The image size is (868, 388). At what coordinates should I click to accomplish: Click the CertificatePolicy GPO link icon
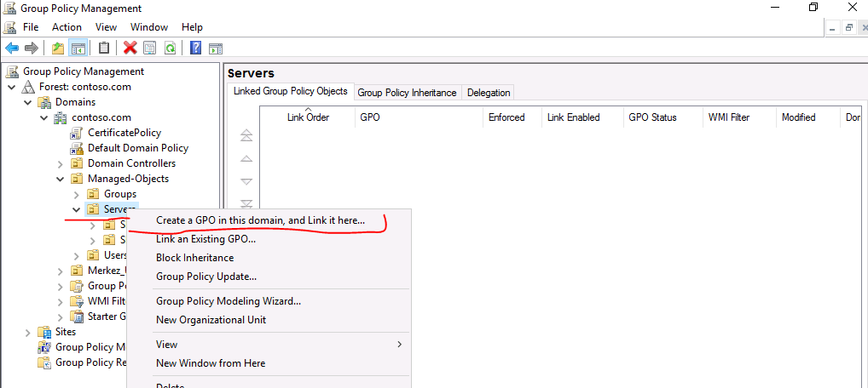point(77,133)
